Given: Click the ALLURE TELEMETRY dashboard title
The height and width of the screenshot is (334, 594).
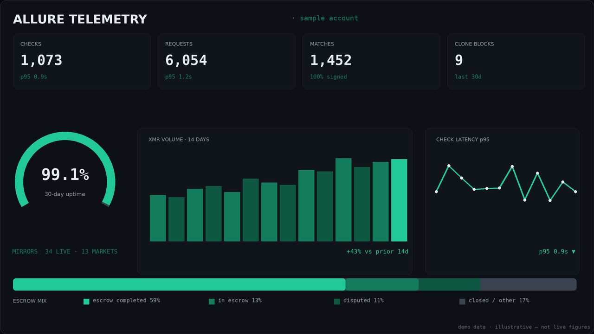Looking at the screenshot, I should pyautogui.click(x=80, y=19).
